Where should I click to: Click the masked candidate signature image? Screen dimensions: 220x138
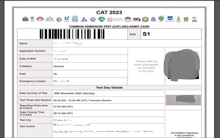[x=183, y=100]
